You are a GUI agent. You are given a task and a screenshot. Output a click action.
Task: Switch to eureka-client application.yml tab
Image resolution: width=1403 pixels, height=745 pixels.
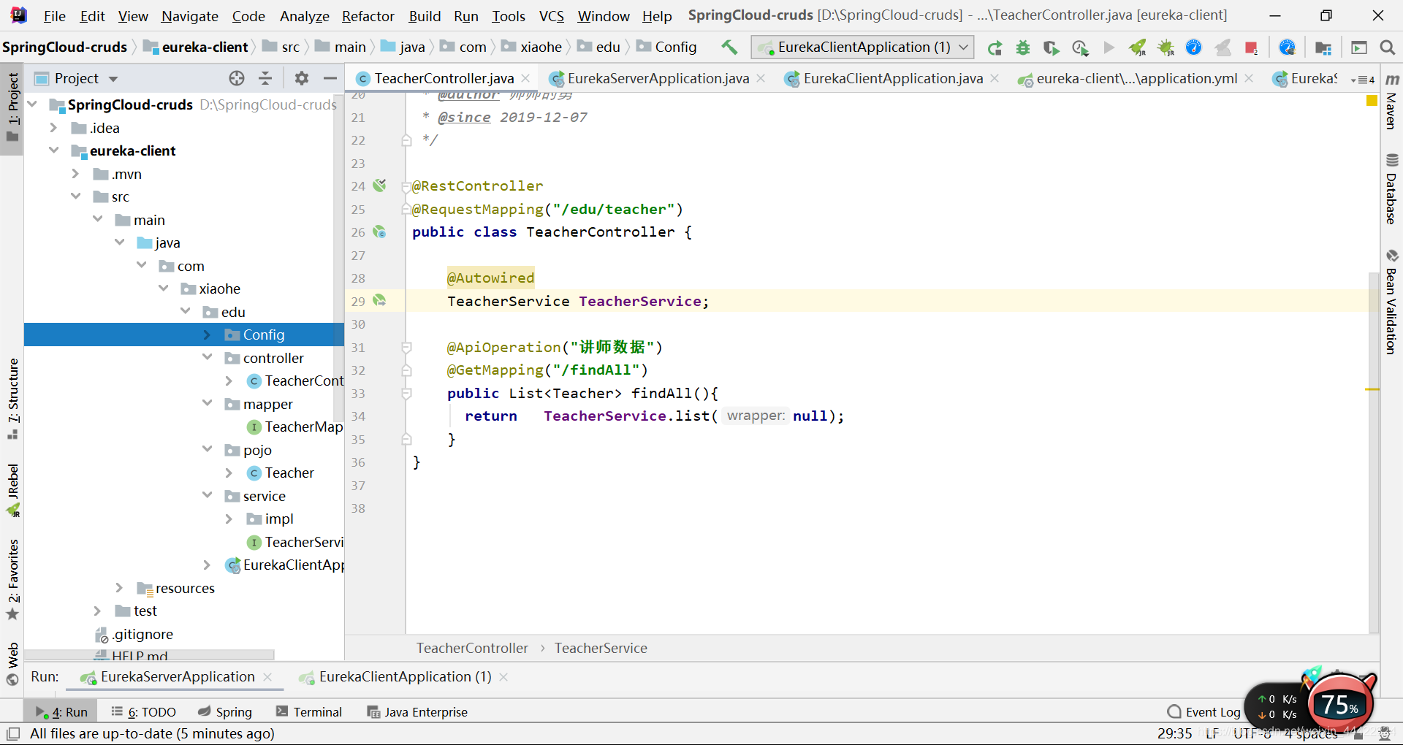pos(1136,78)
